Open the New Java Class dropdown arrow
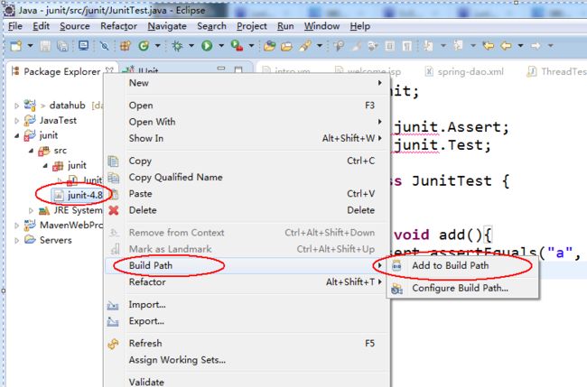Image resolution: width=587 pixels, height=387 pixels. pos(158,46)
